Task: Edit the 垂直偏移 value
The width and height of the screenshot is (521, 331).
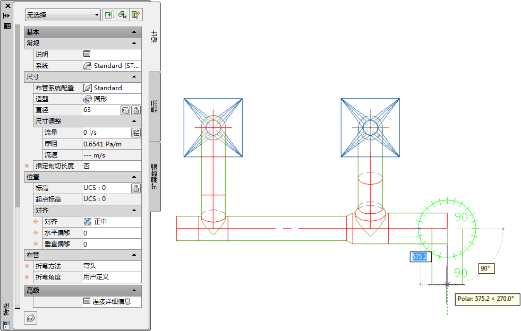Action: click(x=112, y=244)
